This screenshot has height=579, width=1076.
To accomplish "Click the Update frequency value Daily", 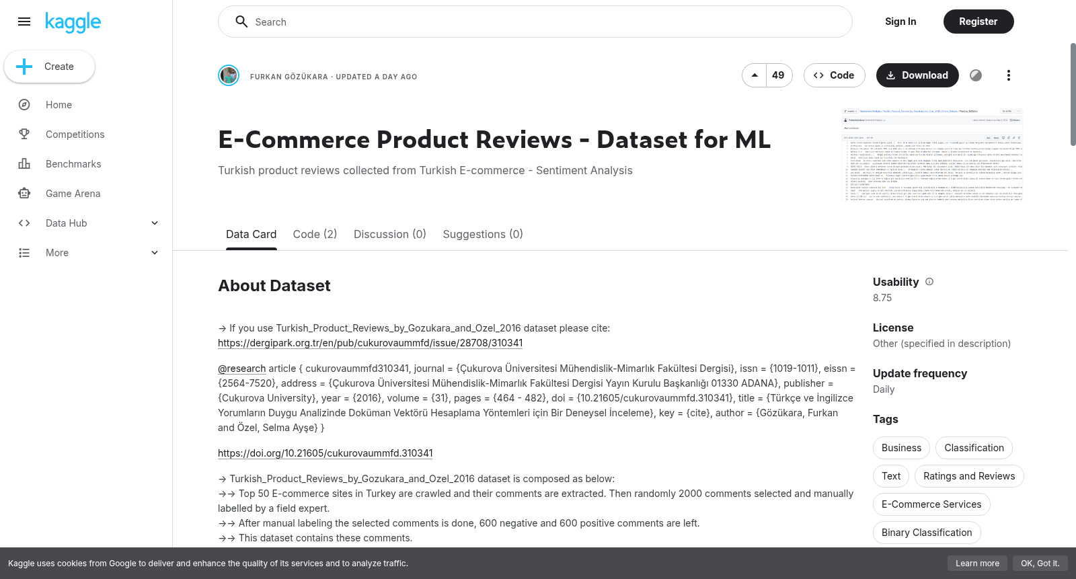I will (x=884, y=389).
